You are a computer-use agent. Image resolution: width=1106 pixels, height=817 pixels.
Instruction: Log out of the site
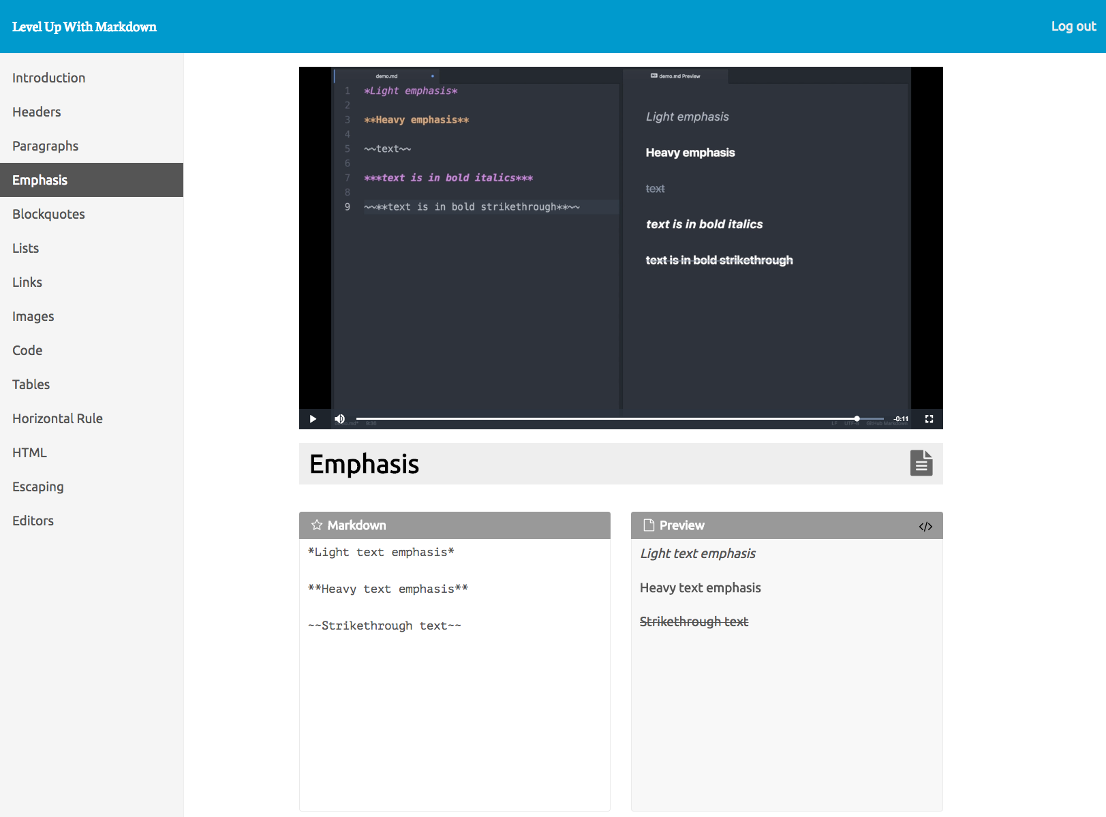pos(1073,26)
